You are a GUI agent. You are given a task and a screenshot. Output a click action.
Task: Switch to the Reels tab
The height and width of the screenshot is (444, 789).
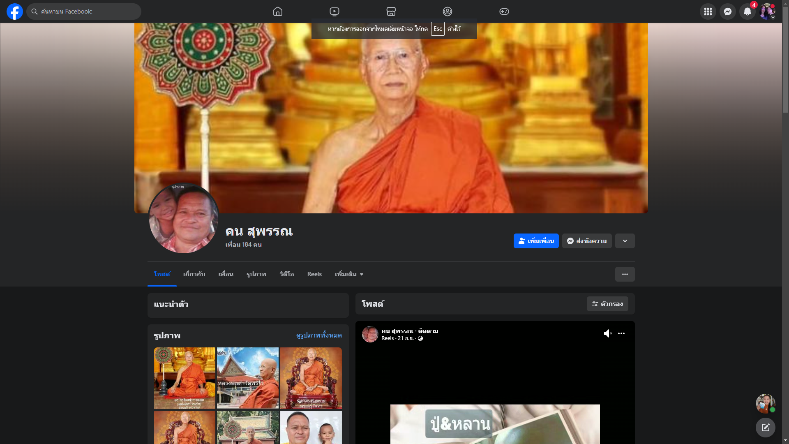[314, 274]
